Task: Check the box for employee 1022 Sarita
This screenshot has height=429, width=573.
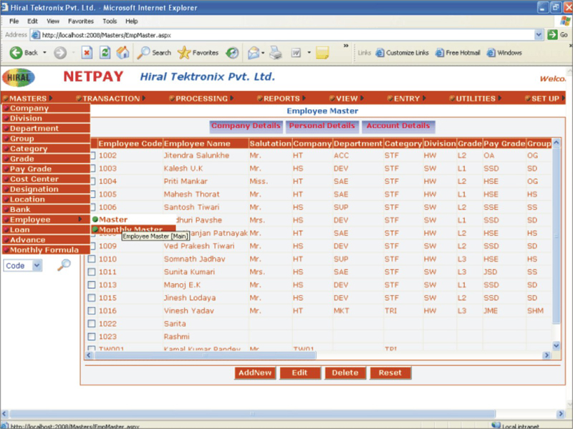Action: tap(92, 324)
